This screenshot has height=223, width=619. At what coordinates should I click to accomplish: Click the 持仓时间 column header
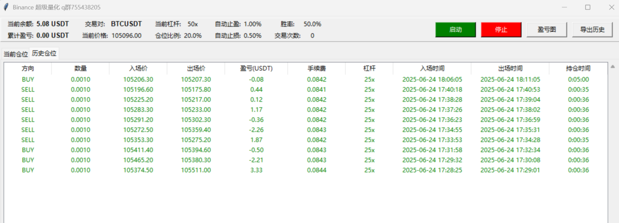(x=578, y=69)
